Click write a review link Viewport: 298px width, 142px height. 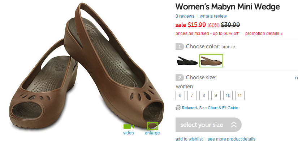(x=213, y=16)
